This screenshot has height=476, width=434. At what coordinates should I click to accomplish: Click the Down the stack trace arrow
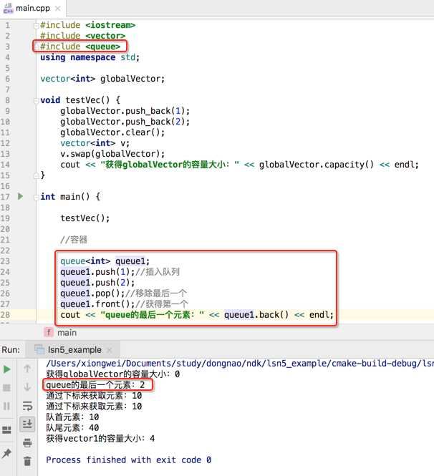27,387
